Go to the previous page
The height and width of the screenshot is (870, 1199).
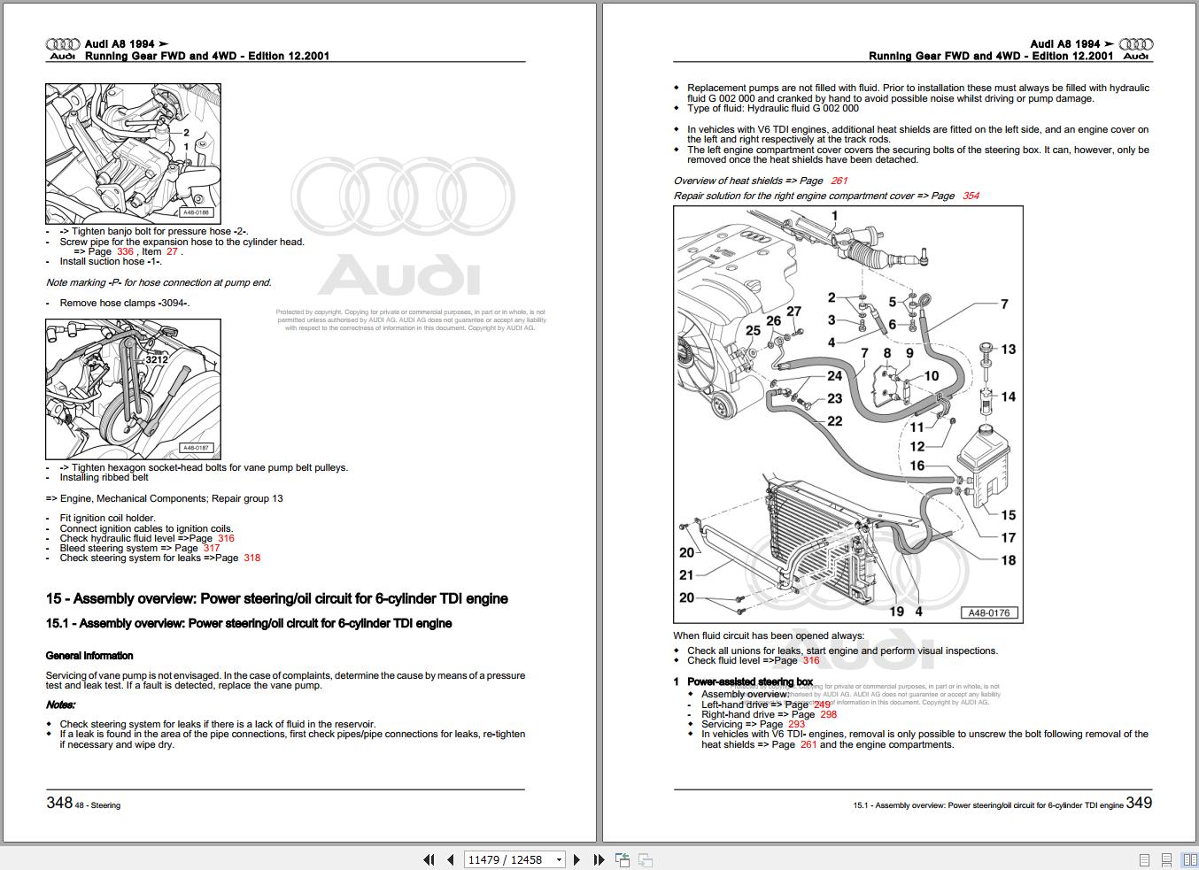[x=450, y=859]
